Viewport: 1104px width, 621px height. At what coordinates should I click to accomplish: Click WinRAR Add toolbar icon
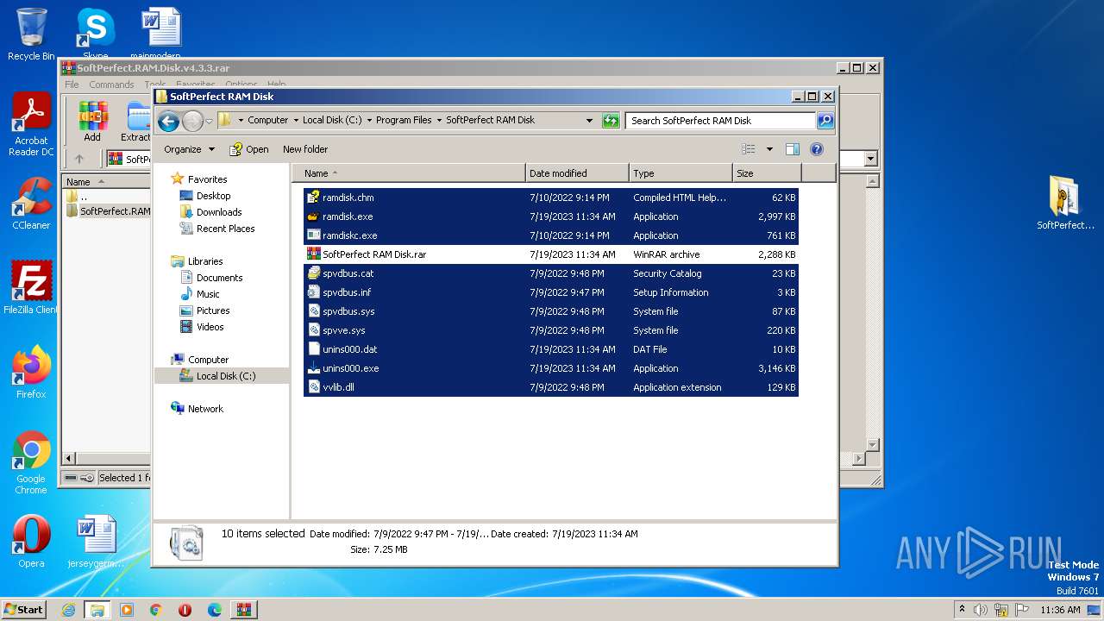tap(92, 122)
